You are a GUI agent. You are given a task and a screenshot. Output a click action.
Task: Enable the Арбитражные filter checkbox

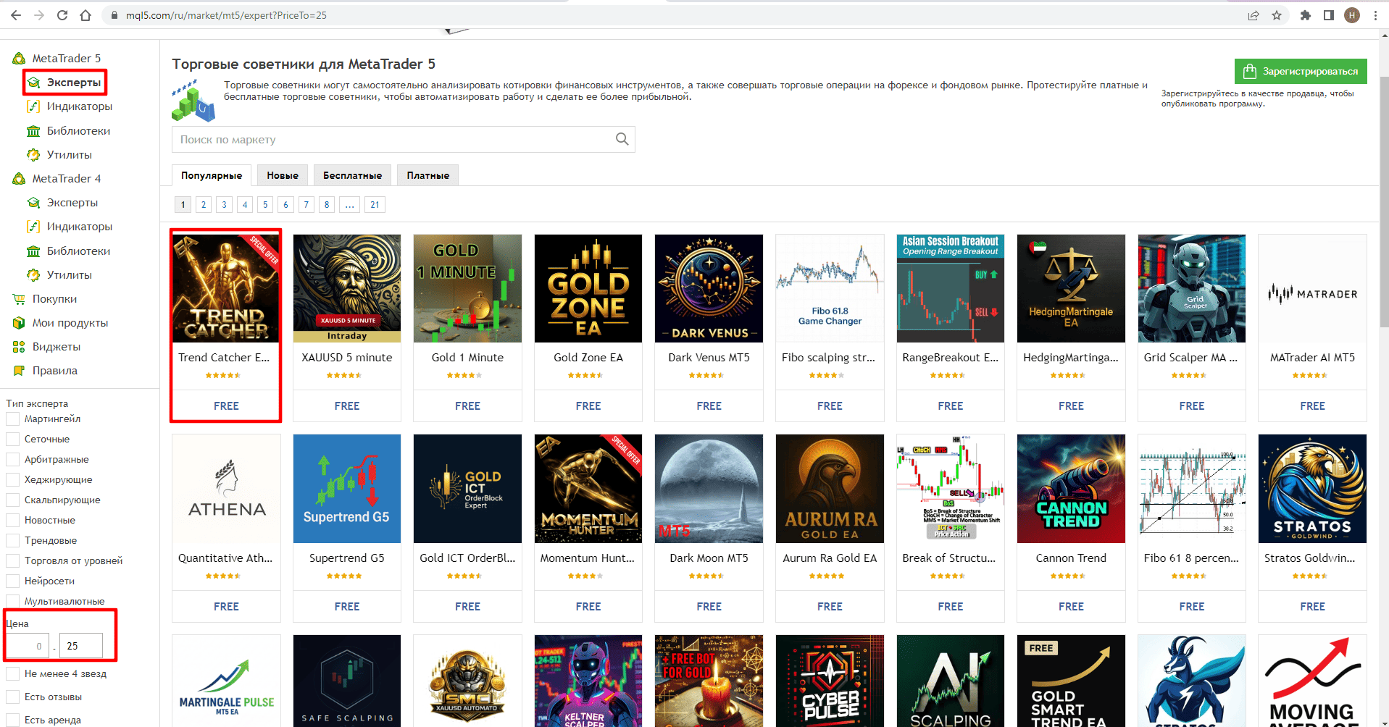[12, 460]
